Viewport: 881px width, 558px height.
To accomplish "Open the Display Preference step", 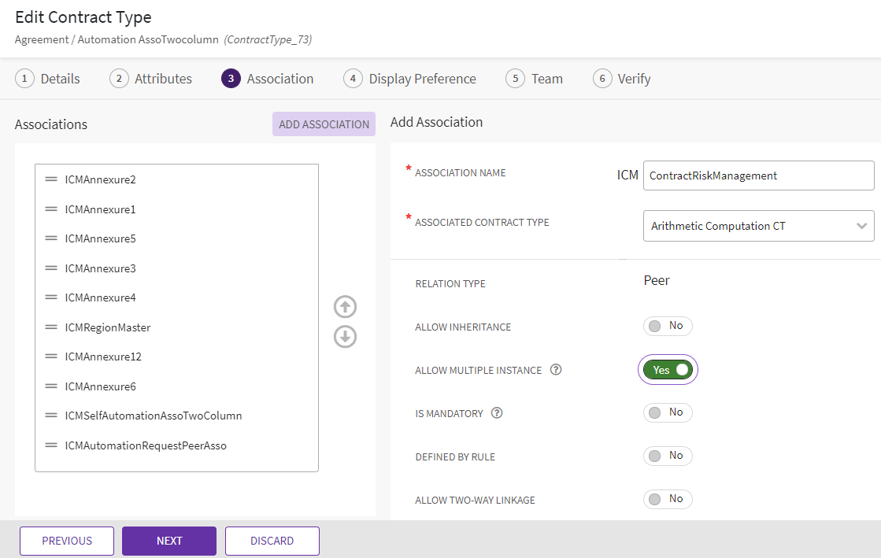I will (x=410, y=79).
